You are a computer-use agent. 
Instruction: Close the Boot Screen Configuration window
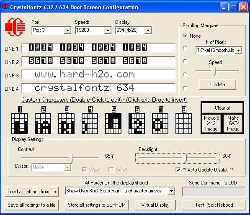[243, 7]
